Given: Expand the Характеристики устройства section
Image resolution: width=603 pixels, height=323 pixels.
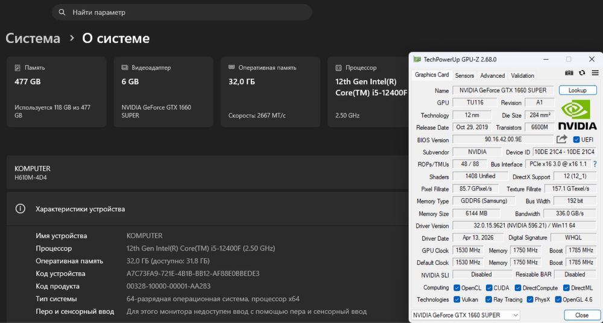Looking at the screenshot, I should [207, 209].
